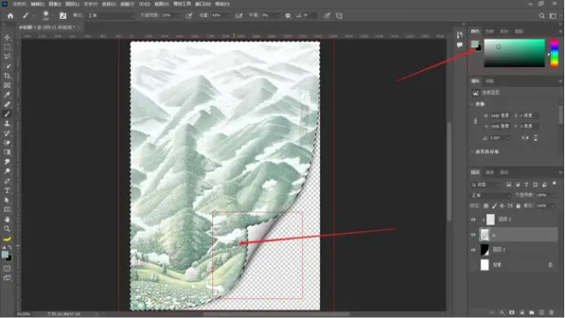
Task: Toggle width-height link chain in Properties
Action: [x=475, y=121]
